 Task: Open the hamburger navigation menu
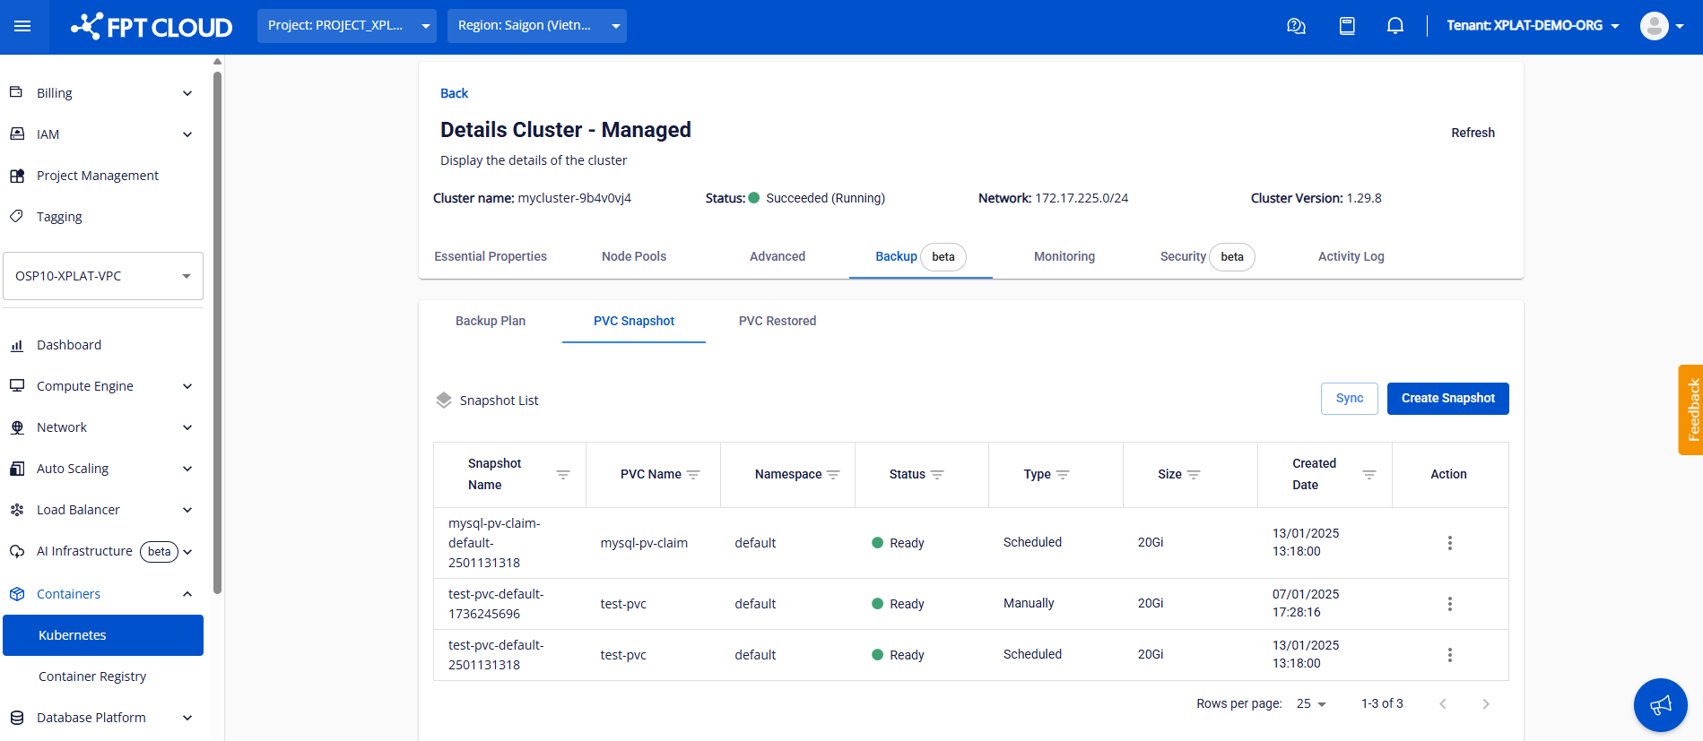[x=22, y=26]
